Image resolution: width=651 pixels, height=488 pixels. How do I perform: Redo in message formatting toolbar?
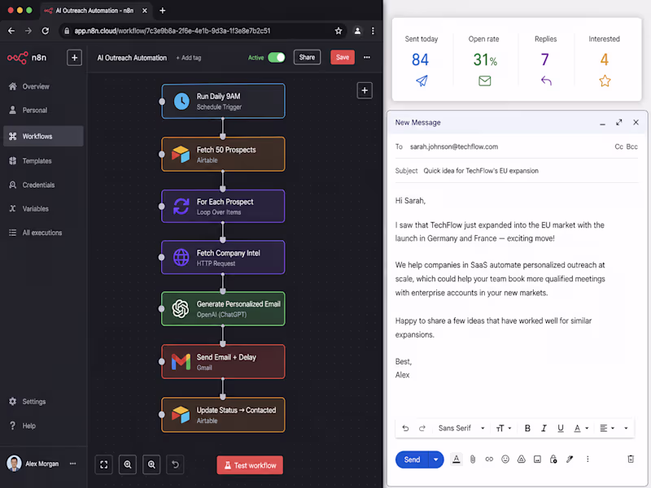(x=422, y=428)
